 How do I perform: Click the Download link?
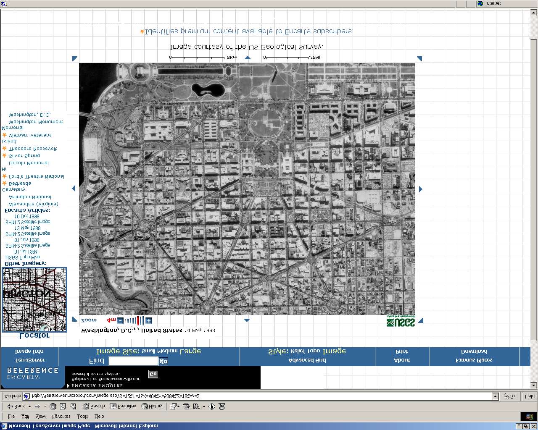pyautogui.click(x=474, y=351)
